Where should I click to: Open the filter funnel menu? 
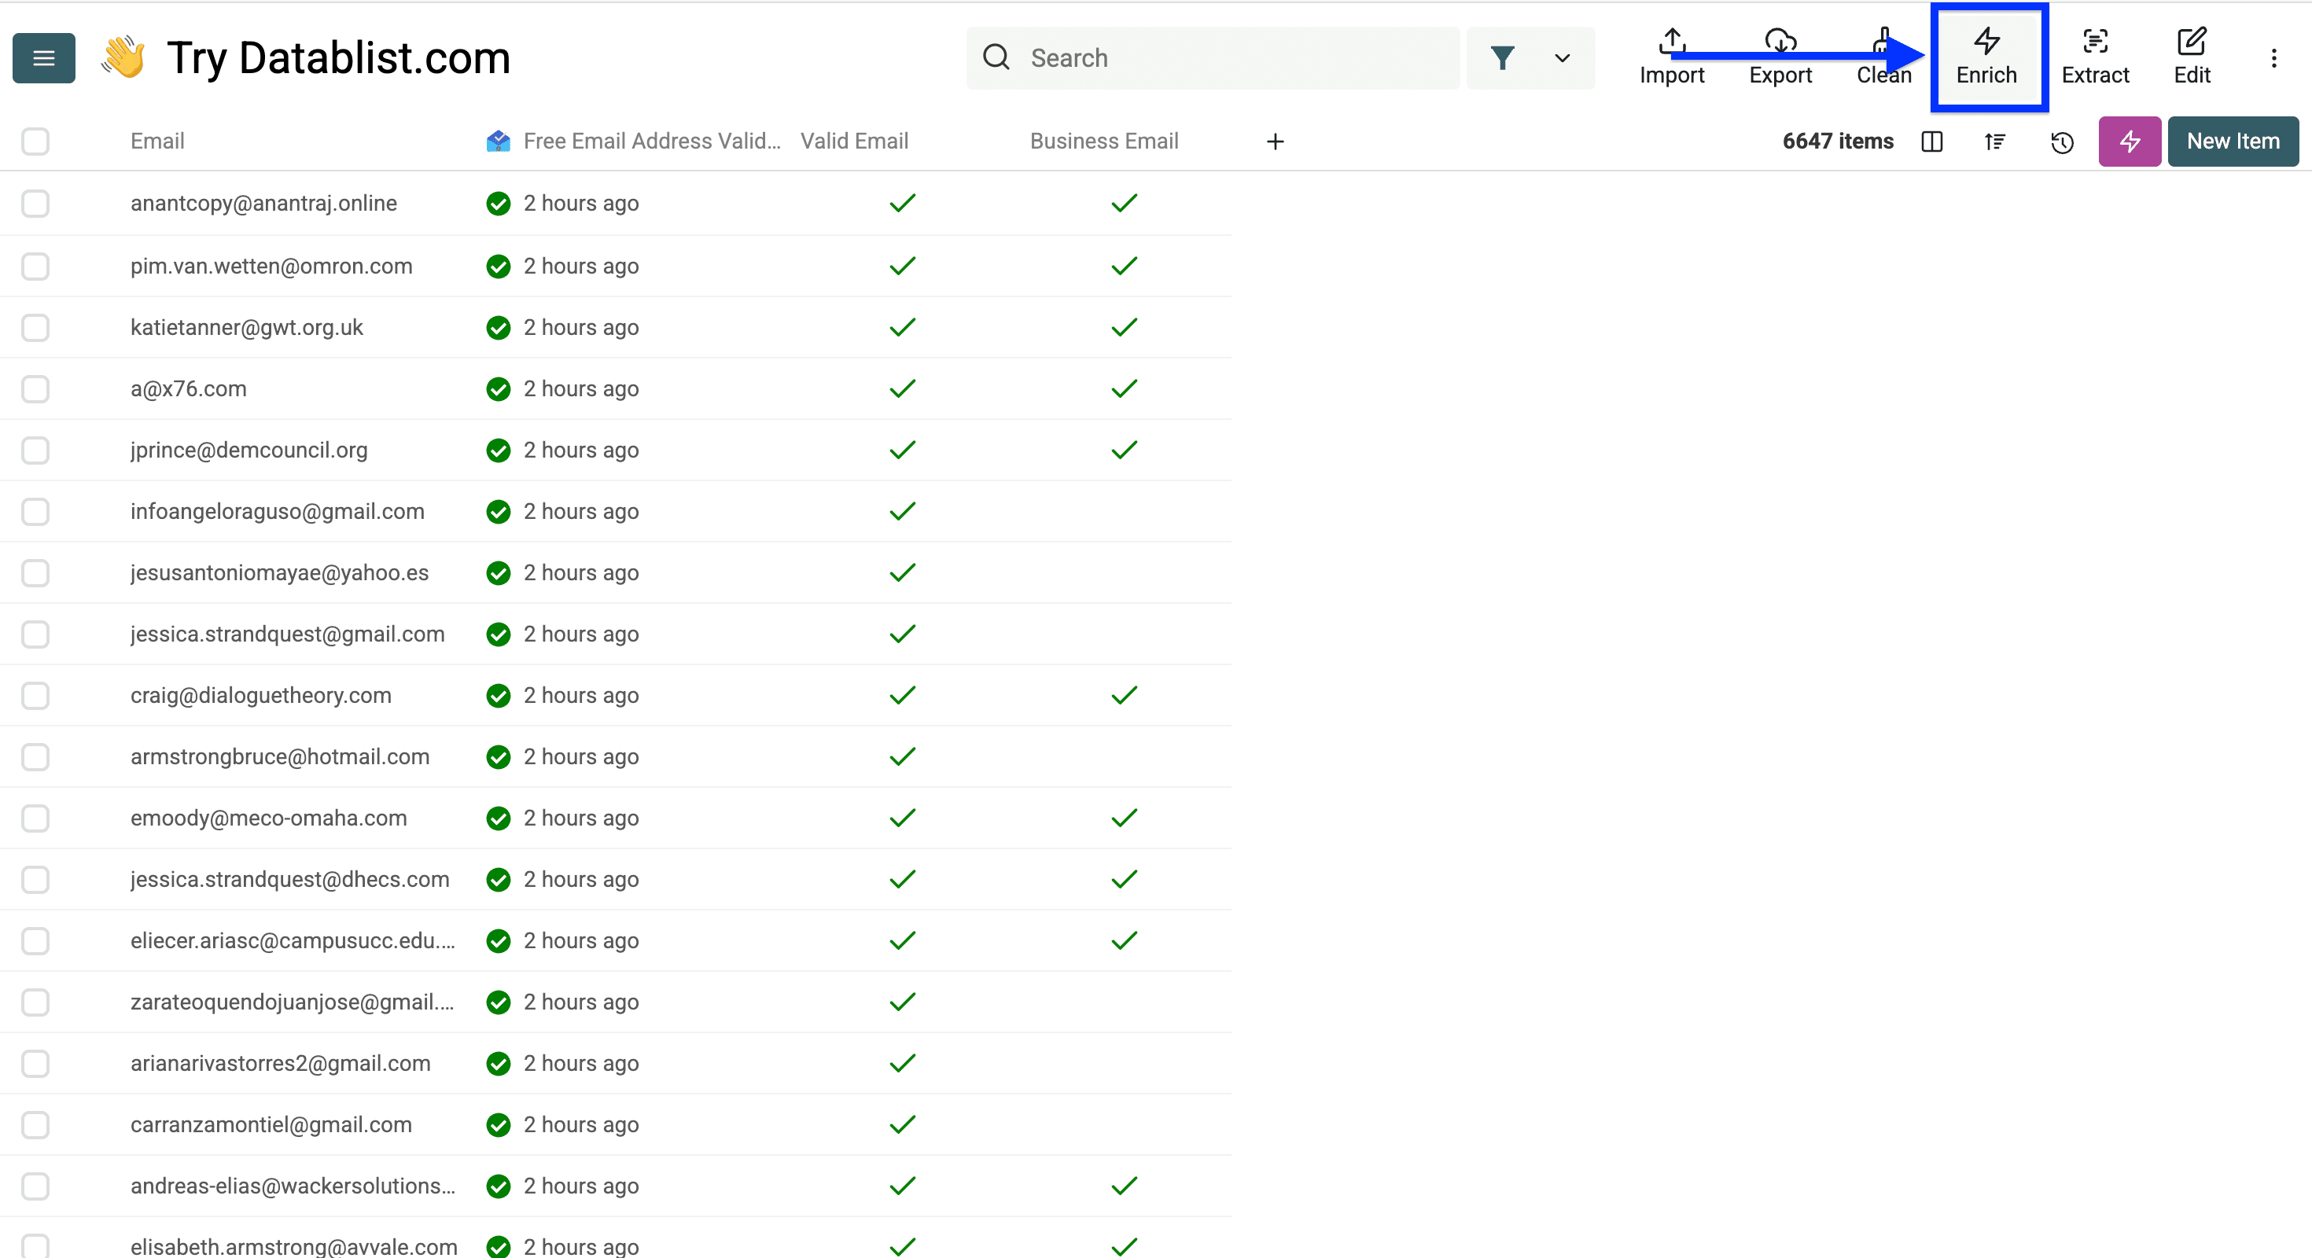tap(1504, 57)
